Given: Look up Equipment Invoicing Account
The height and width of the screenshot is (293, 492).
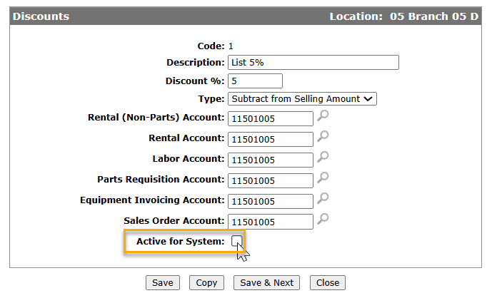Looking at the screenshot, I should pos(323,198).
